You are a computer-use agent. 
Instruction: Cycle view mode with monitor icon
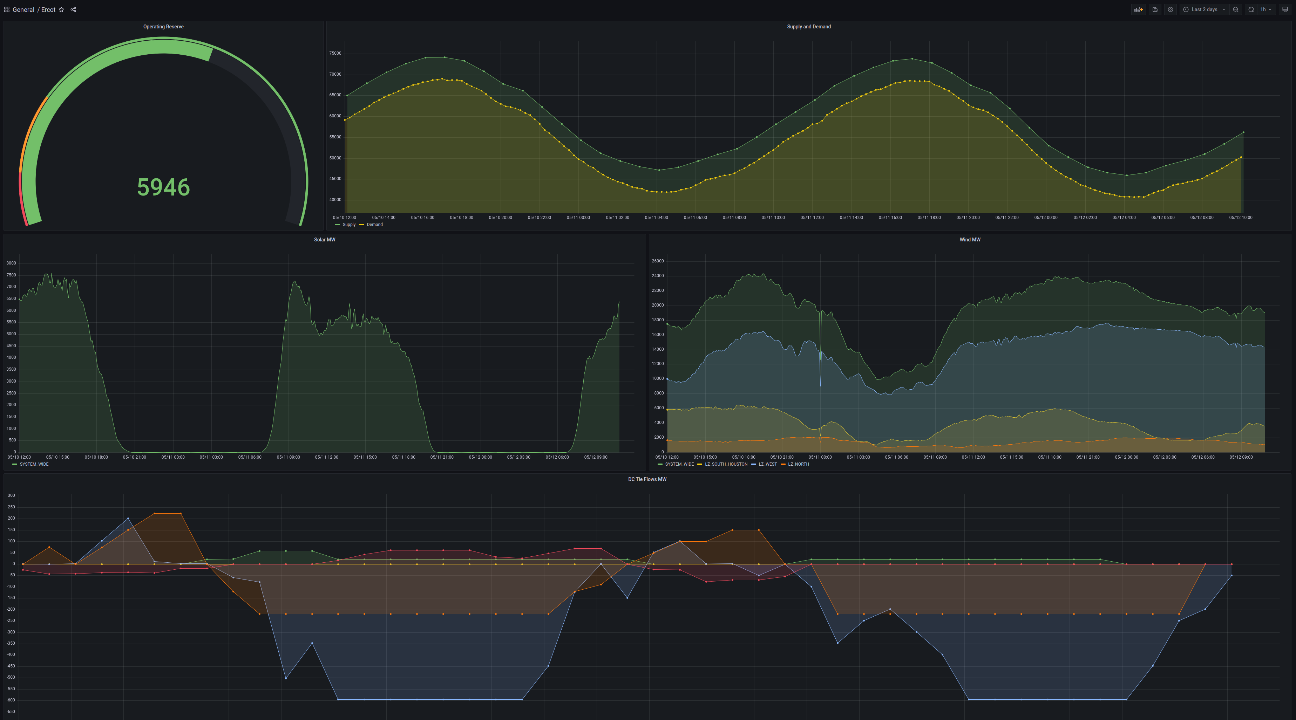coord(1285,9)
